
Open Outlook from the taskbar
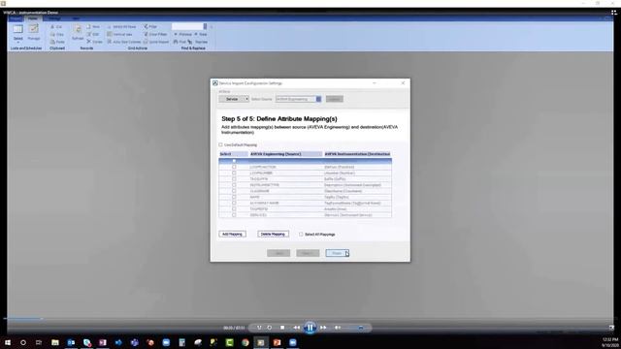pos(71,342)
